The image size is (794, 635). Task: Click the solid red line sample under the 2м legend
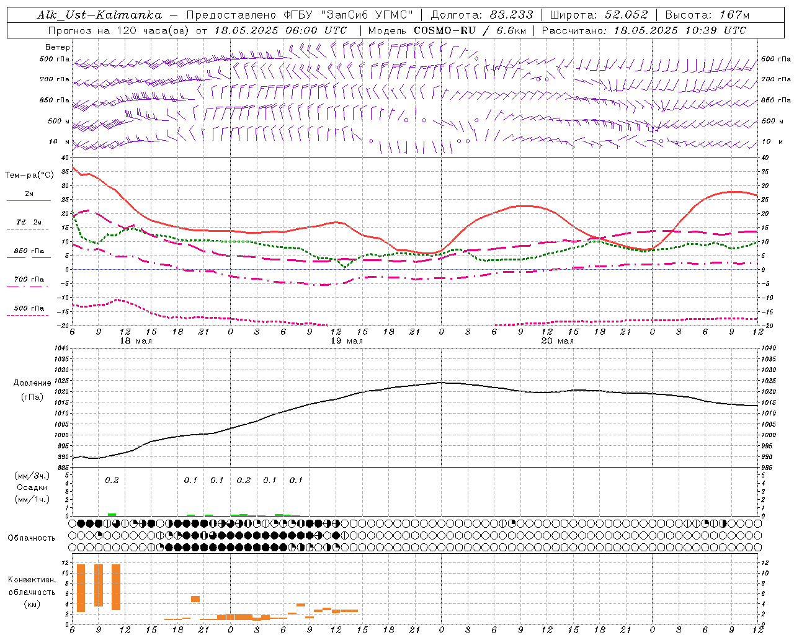coord(29,201)
